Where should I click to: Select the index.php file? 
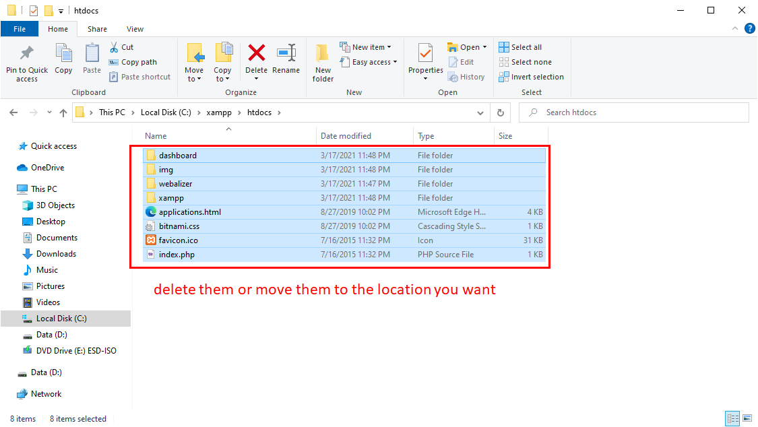click(x=344, y=255)
